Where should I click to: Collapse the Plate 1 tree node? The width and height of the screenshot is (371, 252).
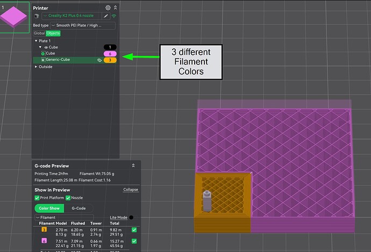coord(36,41)
